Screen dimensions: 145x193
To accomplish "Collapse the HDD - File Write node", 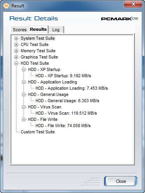I will coord(23,119).
